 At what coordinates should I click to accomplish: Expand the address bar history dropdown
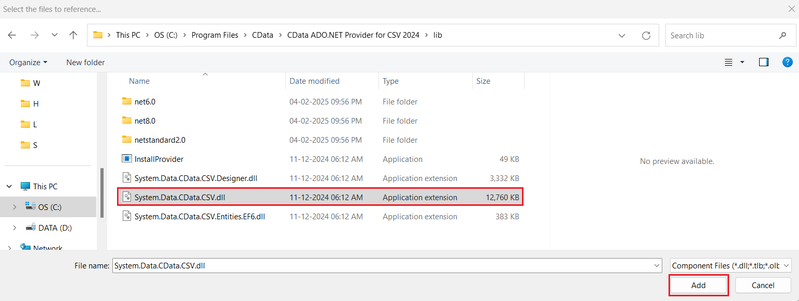[622, 35]
